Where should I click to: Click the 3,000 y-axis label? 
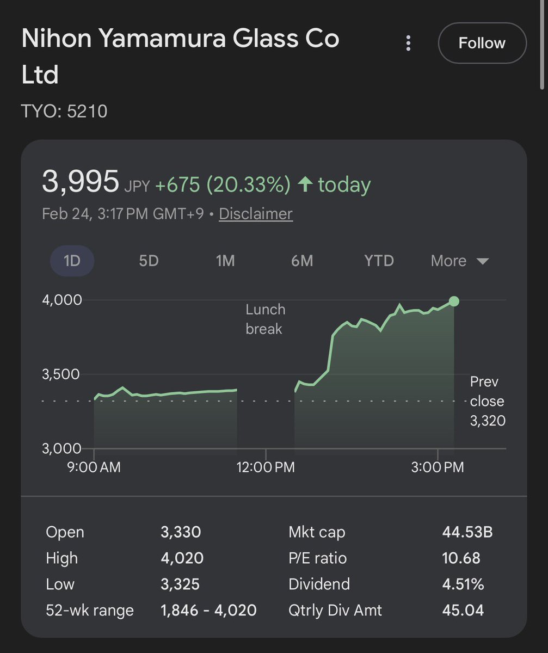(x=61, y=448)
